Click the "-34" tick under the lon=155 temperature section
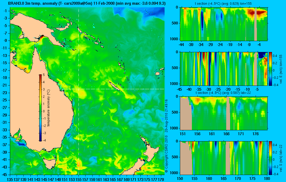This screenshot has height=182, width=286. [201, 44]
